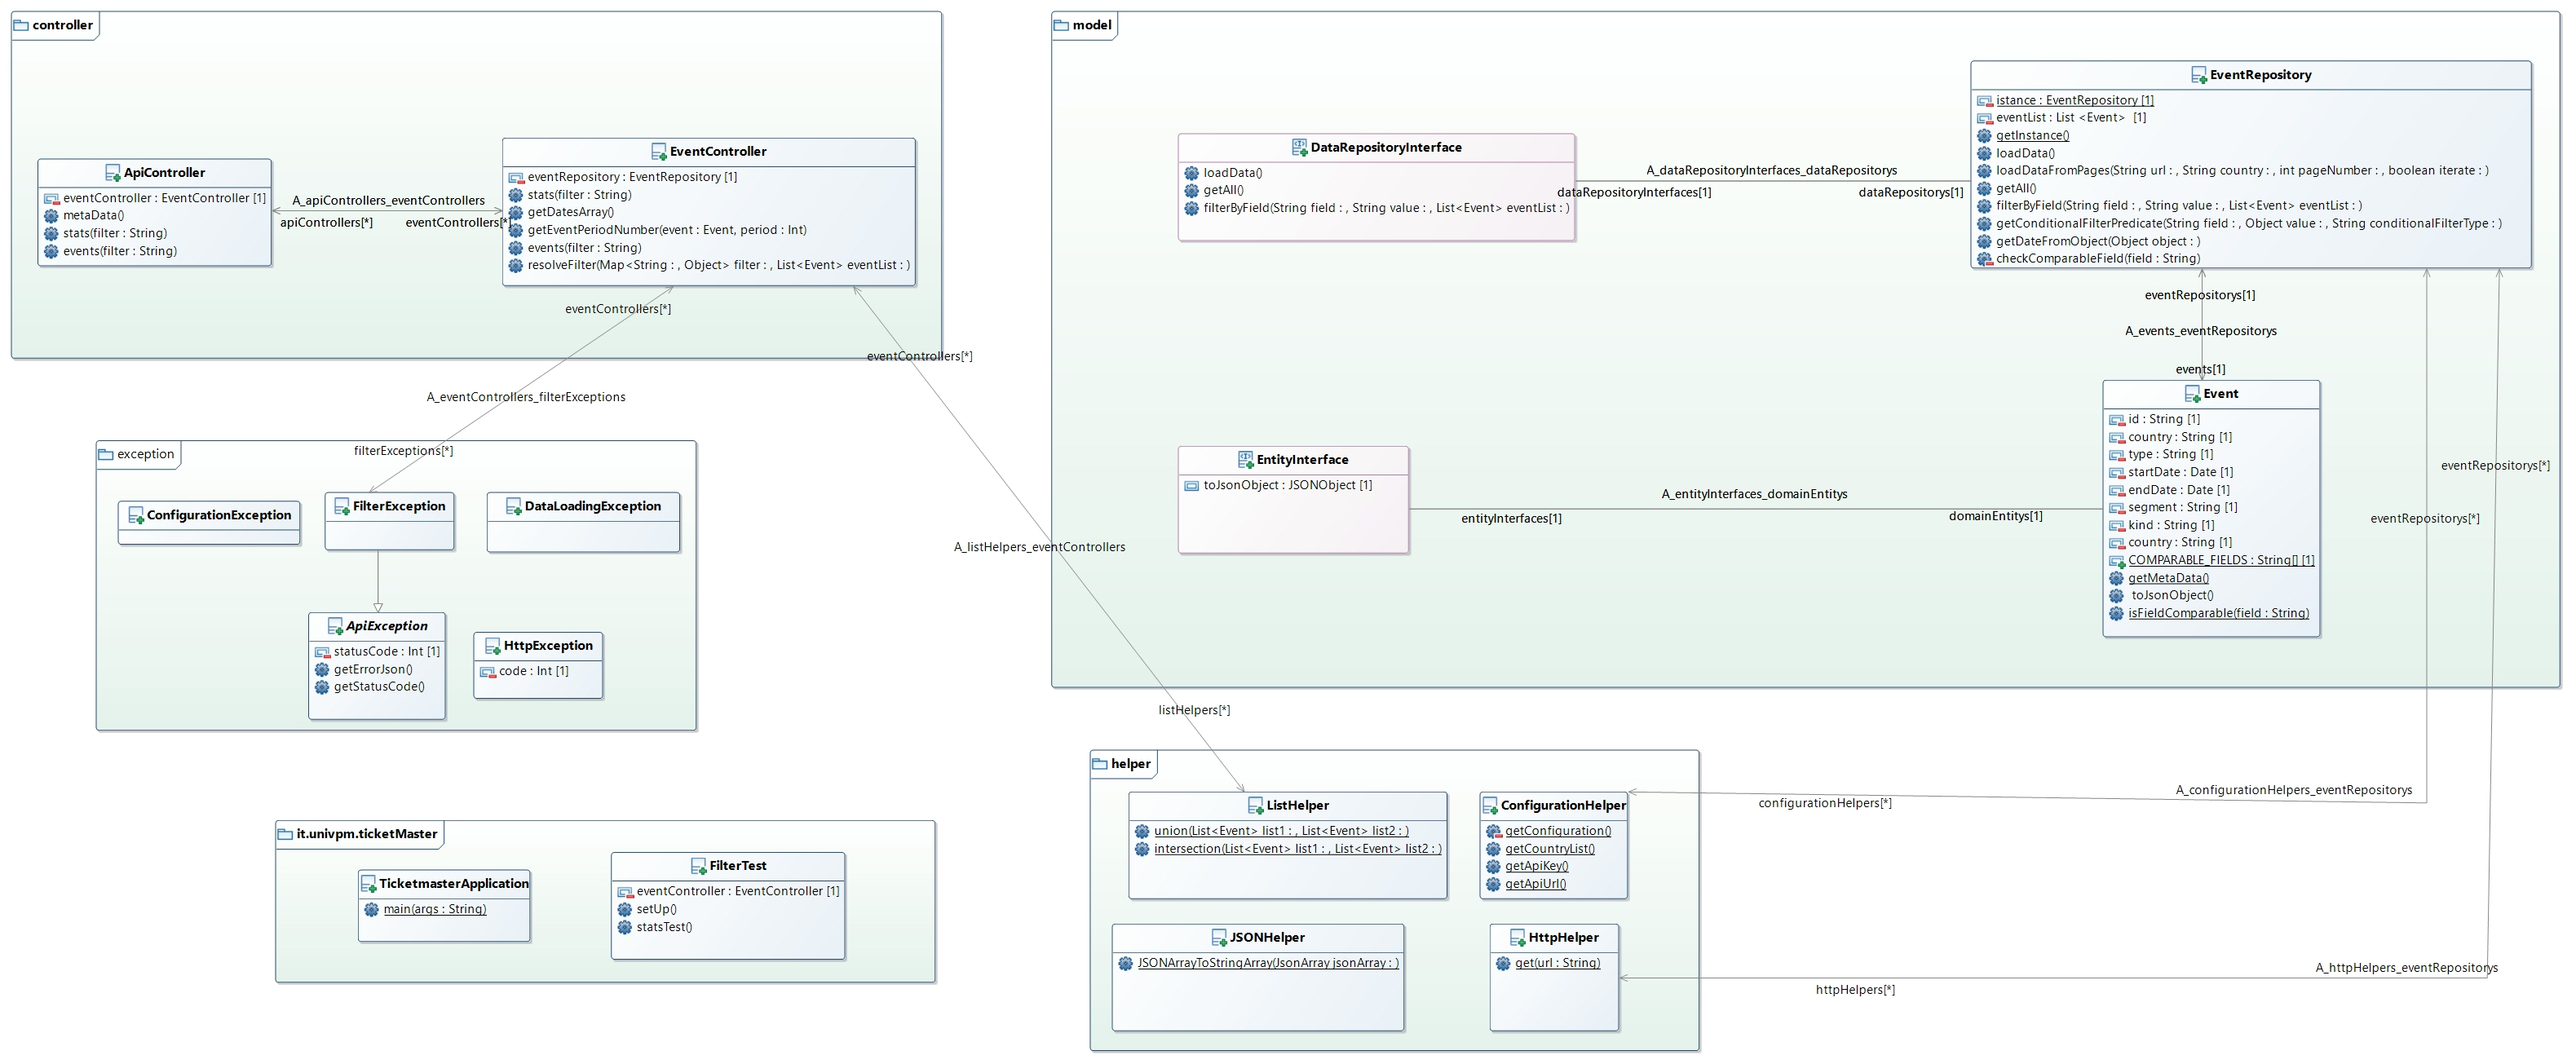Select the statusCode attribute in ApiException
The width and height of the screenshot is (2576, 1064).
(386, 652)
